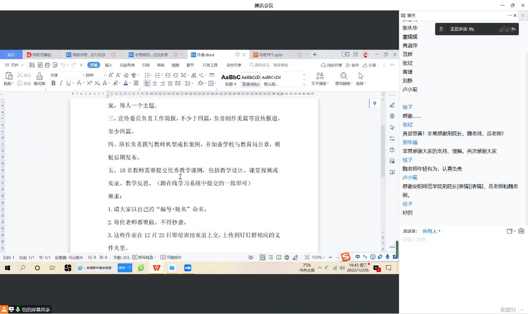Open Find and Replace (查找替换) tool

(x=344, y=76)
